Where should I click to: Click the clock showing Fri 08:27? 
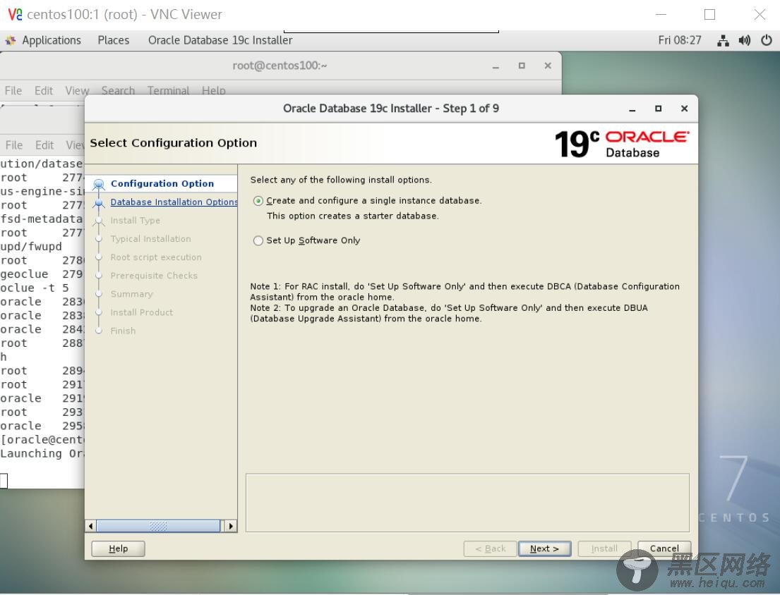(680, 40)
